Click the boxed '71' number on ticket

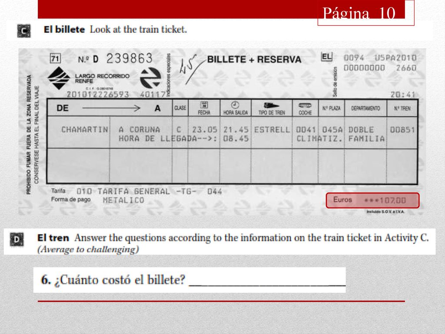pos(55,59)
